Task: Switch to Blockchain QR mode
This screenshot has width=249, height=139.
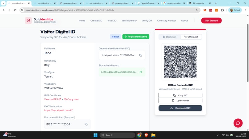Action: [x=170, y=37]
